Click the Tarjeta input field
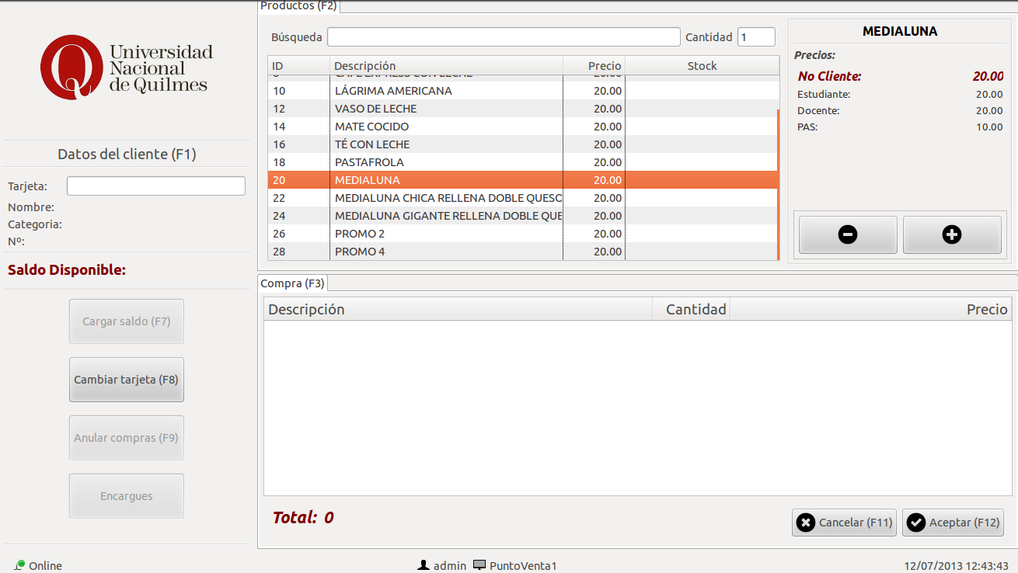The image size is (1018, 573). coord(156,186)
